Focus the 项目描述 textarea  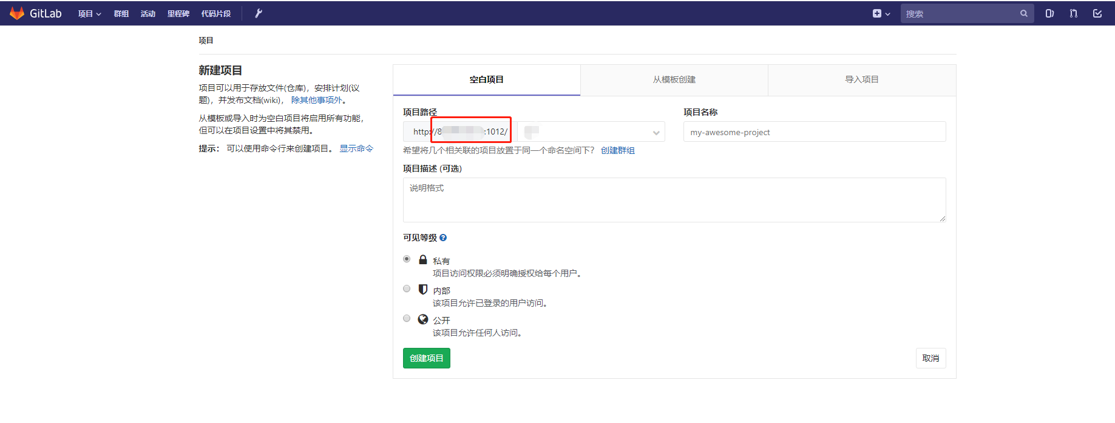674,200
